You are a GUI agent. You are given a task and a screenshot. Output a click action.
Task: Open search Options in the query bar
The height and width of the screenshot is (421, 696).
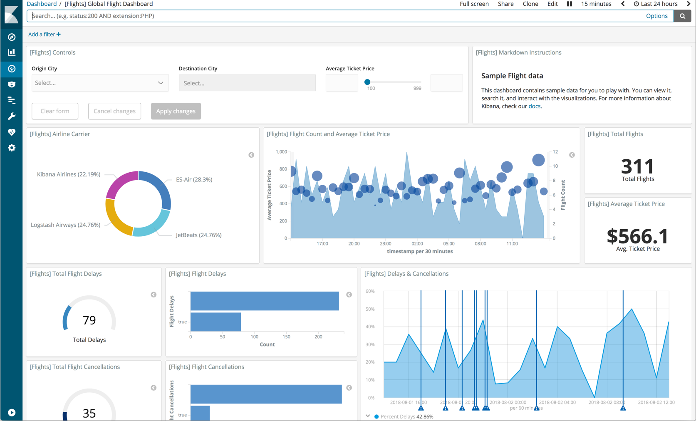656,16
